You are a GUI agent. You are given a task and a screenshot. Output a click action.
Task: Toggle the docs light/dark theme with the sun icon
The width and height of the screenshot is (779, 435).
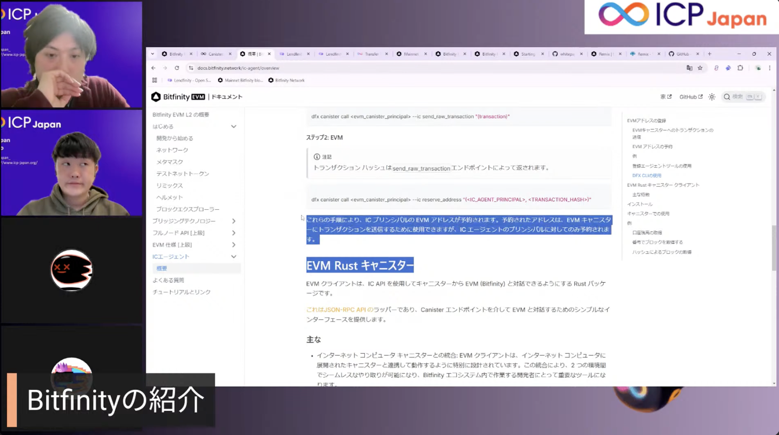click(712, 97)
